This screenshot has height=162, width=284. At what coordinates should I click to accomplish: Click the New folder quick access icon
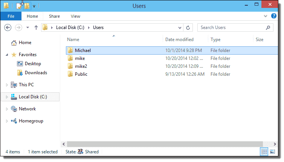[27, 6]
